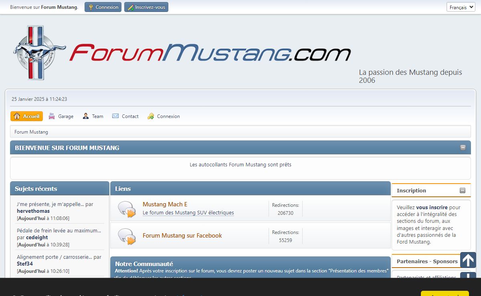Collapse the Inscription sidebar block

pos(463,190)
